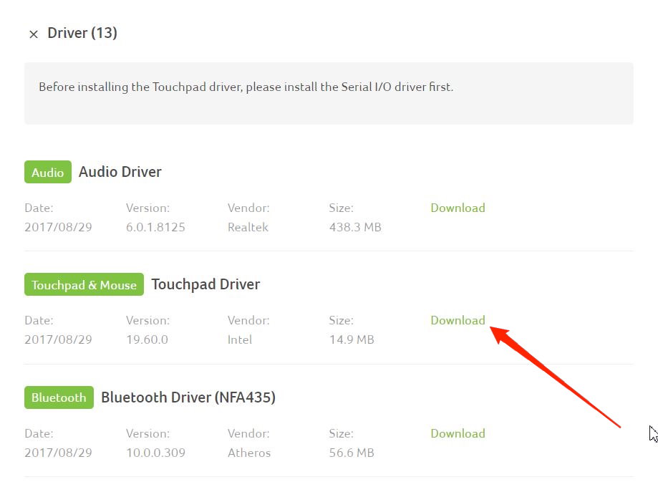Select the green Audio category tag
This screenshot has height=492, width=658.
pyautogui.click(x=48, y=172)
